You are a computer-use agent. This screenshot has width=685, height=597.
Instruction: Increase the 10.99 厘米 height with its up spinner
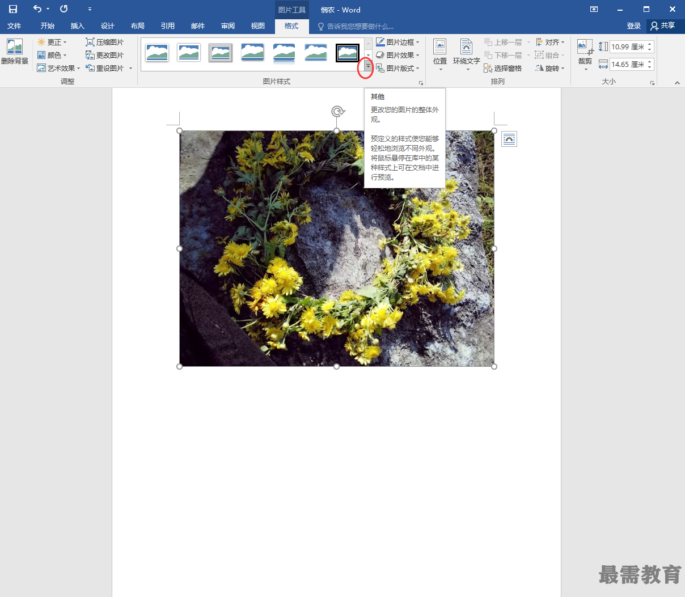click(x=650, y=44)
